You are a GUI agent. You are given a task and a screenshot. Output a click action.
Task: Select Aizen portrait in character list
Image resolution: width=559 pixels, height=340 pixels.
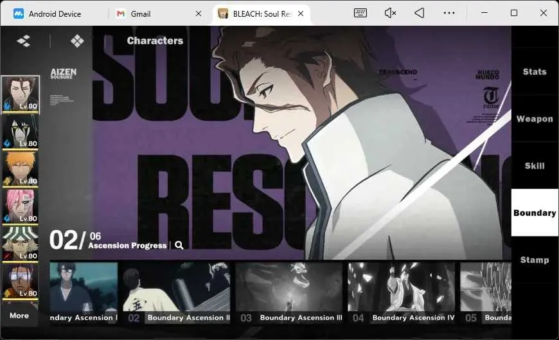[21, 94]
